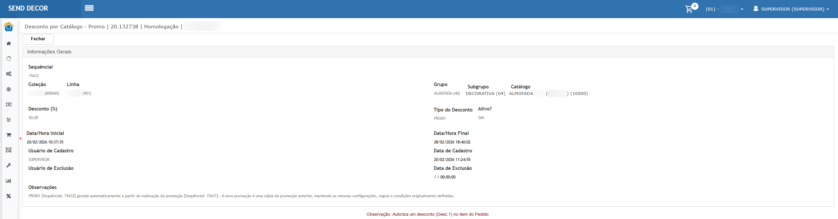
Task: Open the cart with 0 items badge
Action: pyautogui.click(x=690, y=9)
